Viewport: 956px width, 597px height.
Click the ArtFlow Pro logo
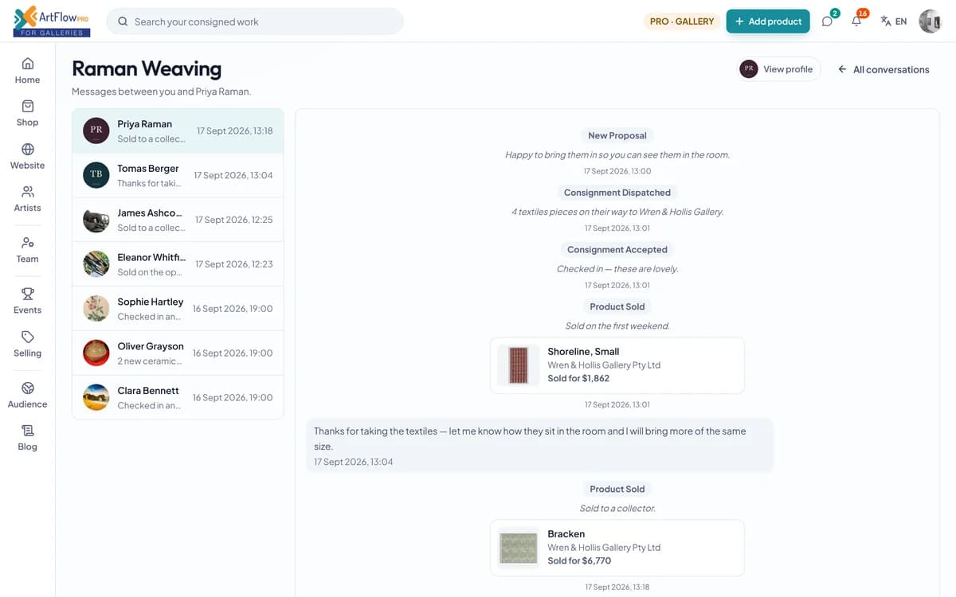(52, 21)
